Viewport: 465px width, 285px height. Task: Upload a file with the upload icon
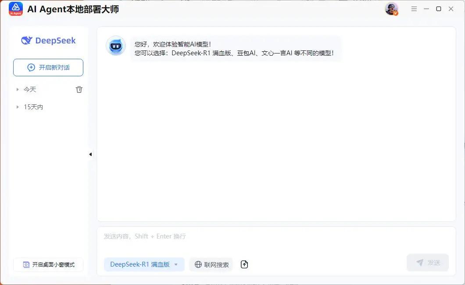coord(244,264)
